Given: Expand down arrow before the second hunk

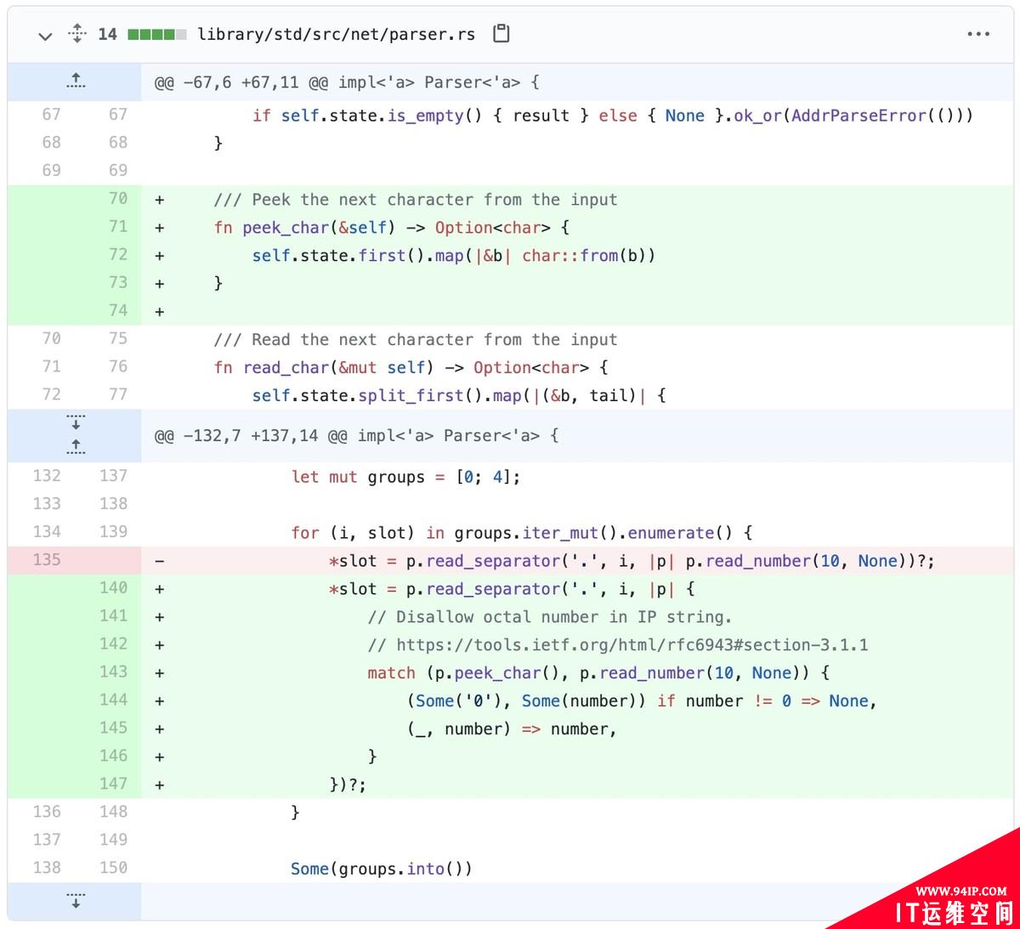Looking at the screenshot, I should pos(76,422).
